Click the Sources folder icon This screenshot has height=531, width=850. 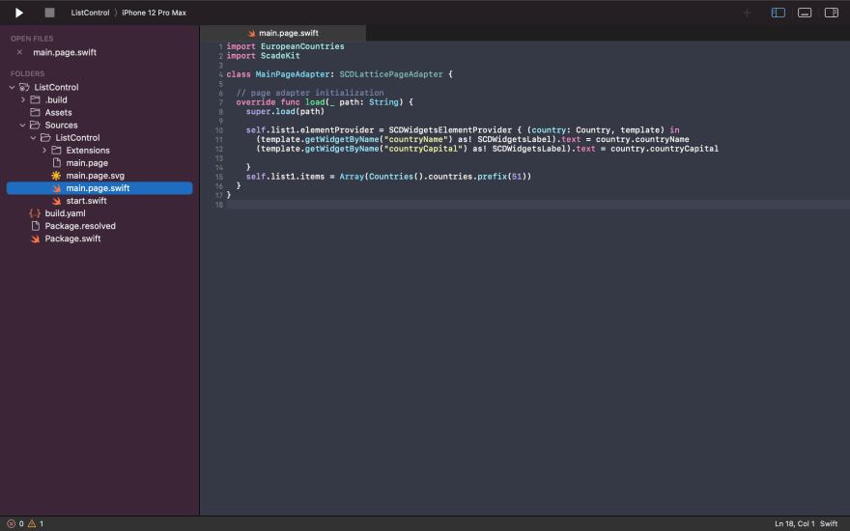(x=35, y=126)
